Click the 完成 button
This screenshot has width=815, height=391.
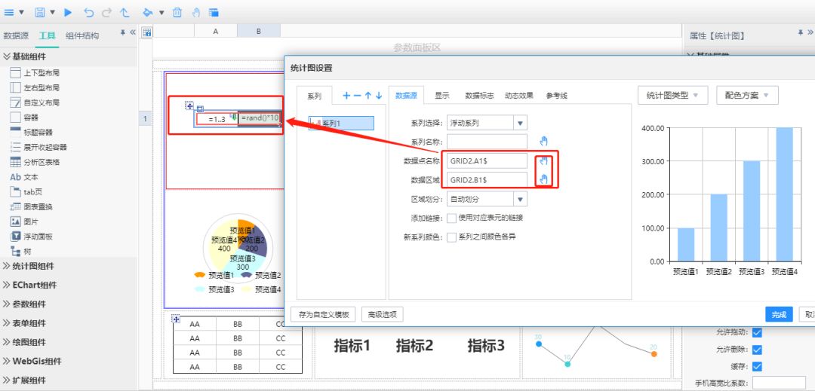pyautogui.click(x=778, y=315)
